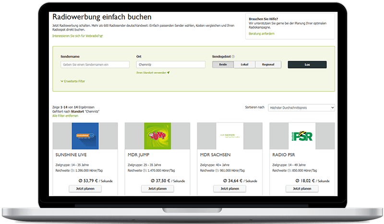Select the Regional broadcast area option
Screen dimensions: 384x224
click(x=268, y=65)
